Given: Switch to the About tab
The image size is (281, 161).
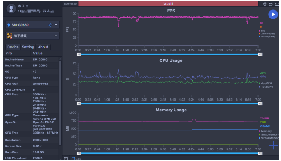Looking at the screenshot, I should click(x=43, y=47).
